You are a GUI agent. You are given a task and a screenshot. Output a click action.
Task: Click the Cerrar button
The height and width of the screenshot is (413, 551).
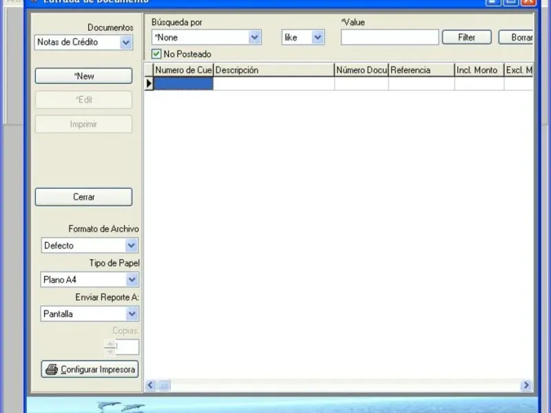(83, 197)
